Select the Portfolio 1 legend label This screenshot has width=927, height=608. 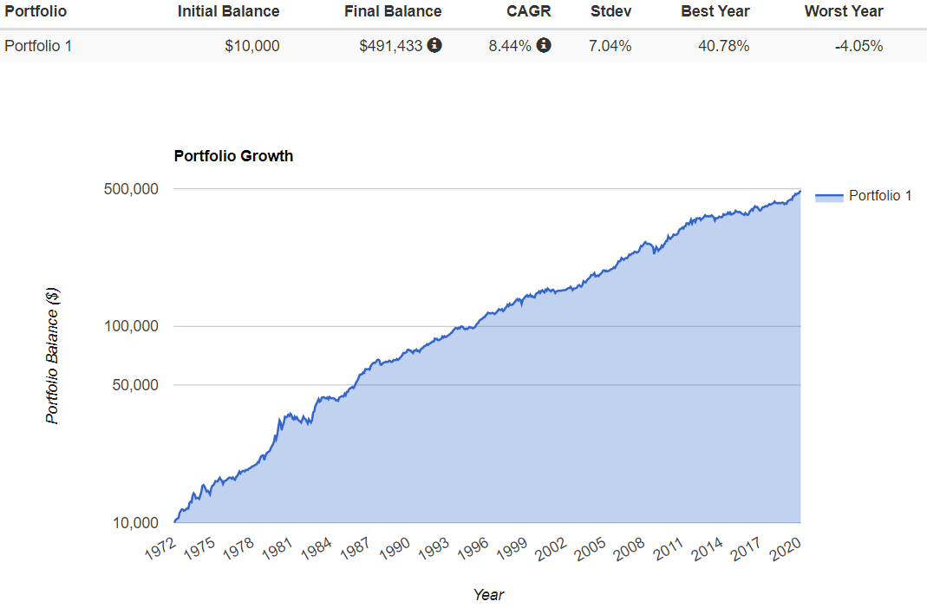pyautogui.click(x=880, y=196)
